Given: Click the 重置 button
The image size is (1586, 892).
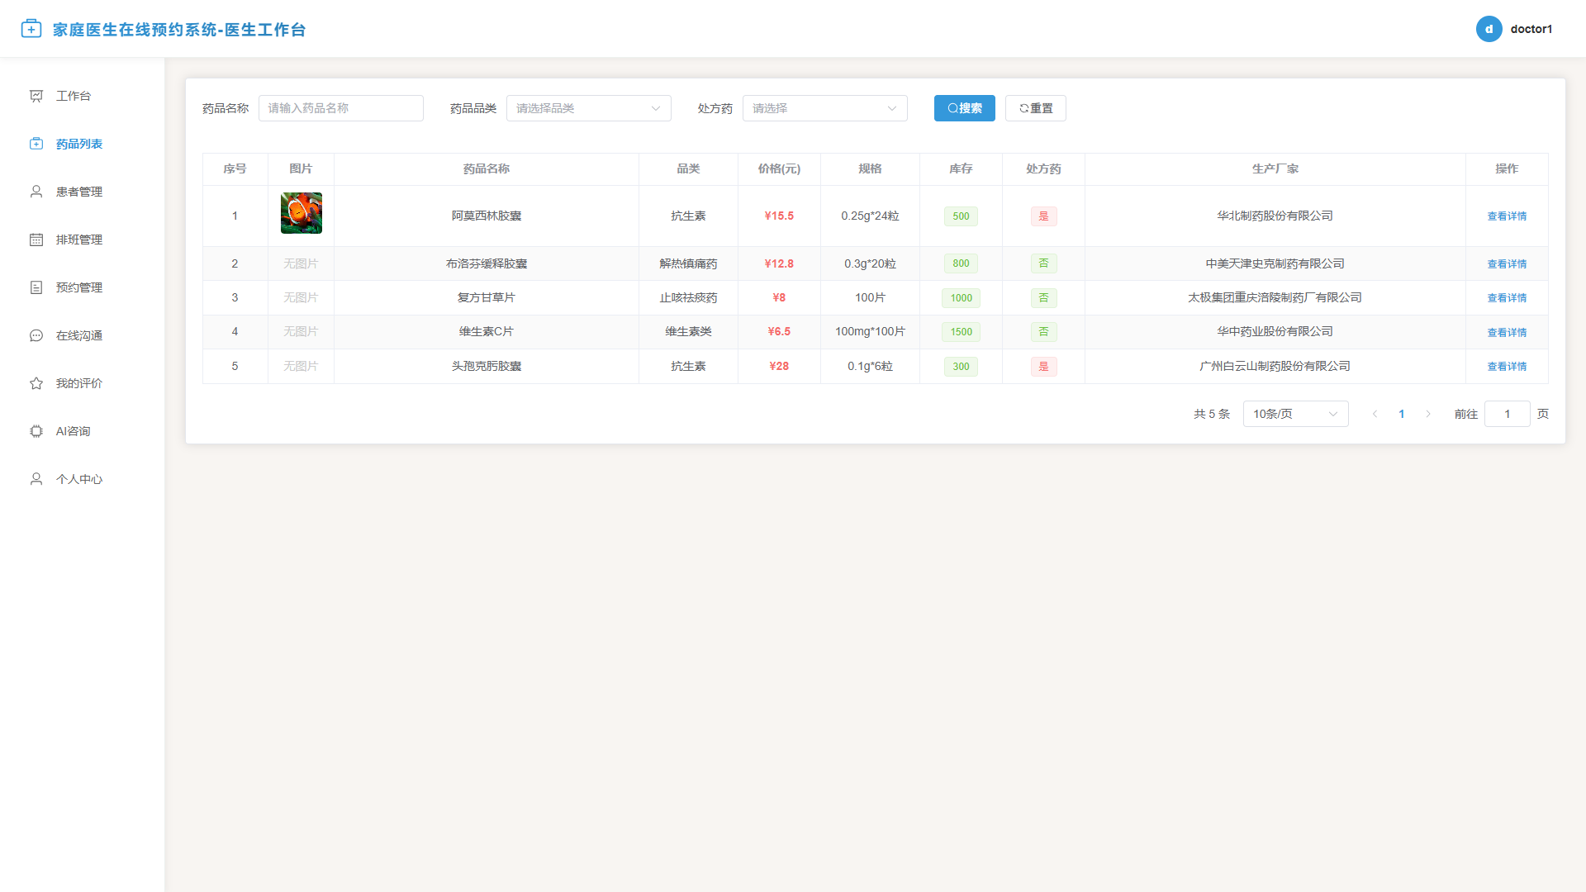Looking at the screenshot, I should [x=1035, y=108].
